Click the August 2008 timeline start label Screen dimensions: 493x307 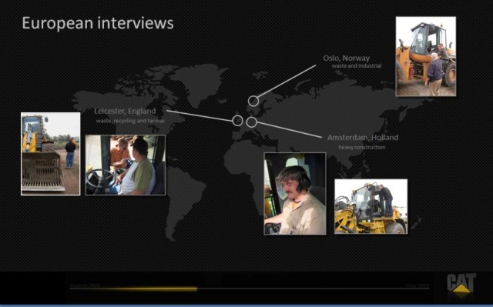click(x=85, y=285)
